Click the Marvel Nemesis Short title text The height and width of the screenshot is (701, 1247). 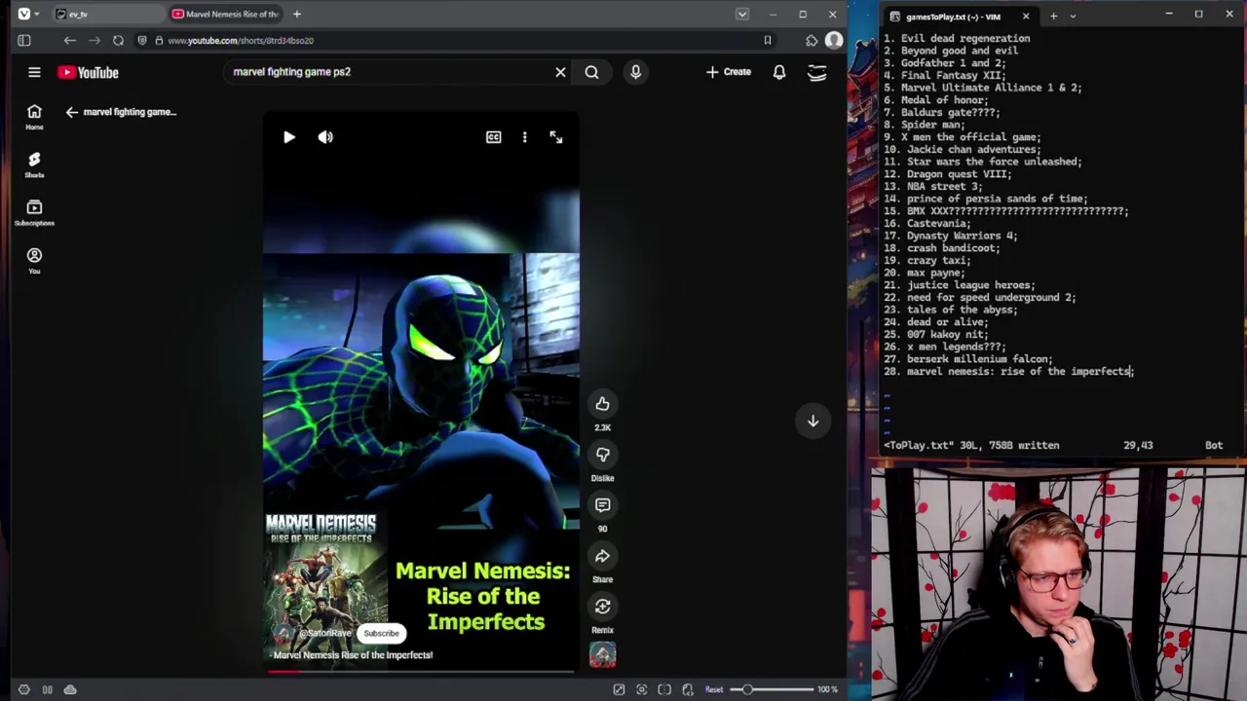click(353, 655)
